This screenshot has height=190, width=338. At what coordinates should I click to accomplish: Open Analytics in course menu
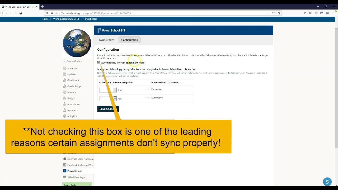click(72, 116)
